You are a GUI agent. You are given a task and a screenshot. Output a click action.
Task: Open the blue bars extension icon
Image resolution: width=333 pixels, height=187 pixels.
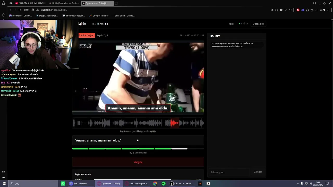point(303,10)
